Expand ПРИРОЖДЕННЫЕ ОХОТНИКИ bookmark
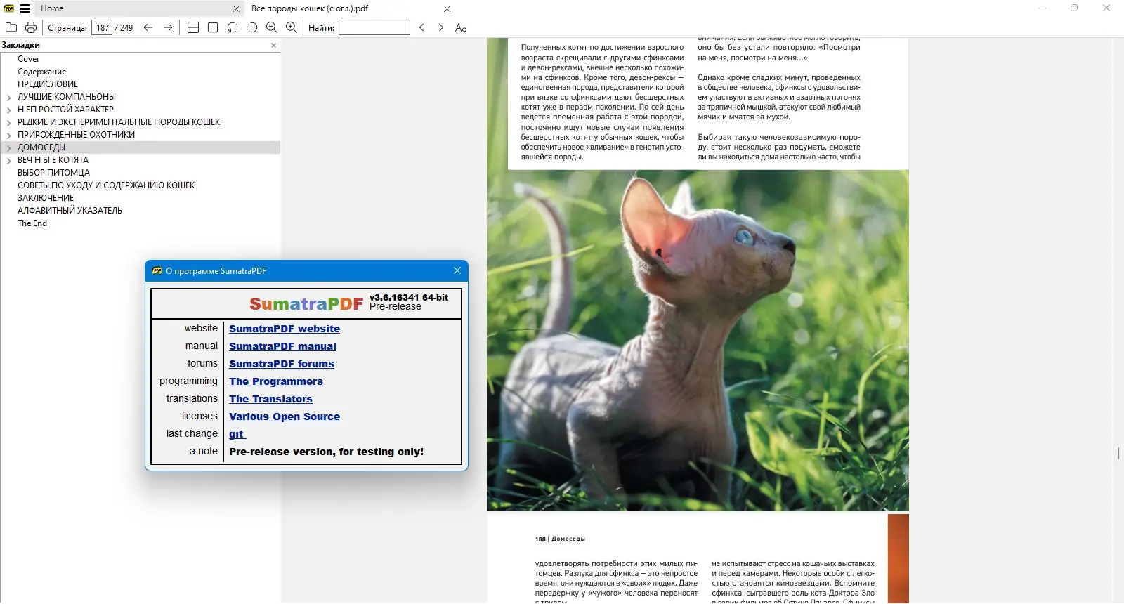The width and height of the screenshot is (1124, 604). pos(8,136)
